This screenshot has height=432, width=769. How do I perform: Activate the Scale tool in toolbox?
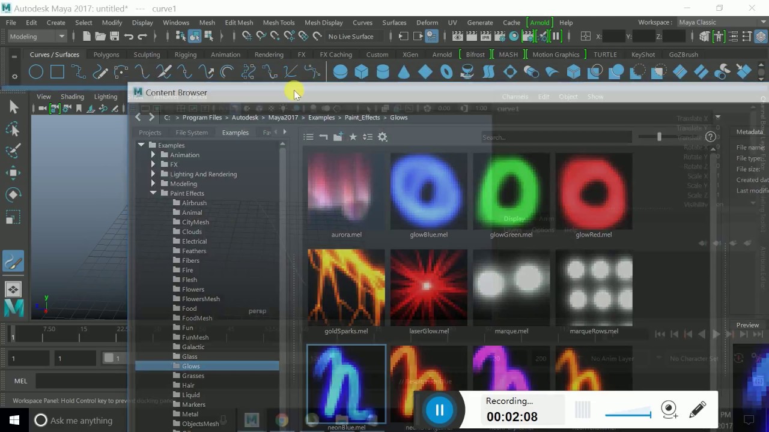point(13,217)
